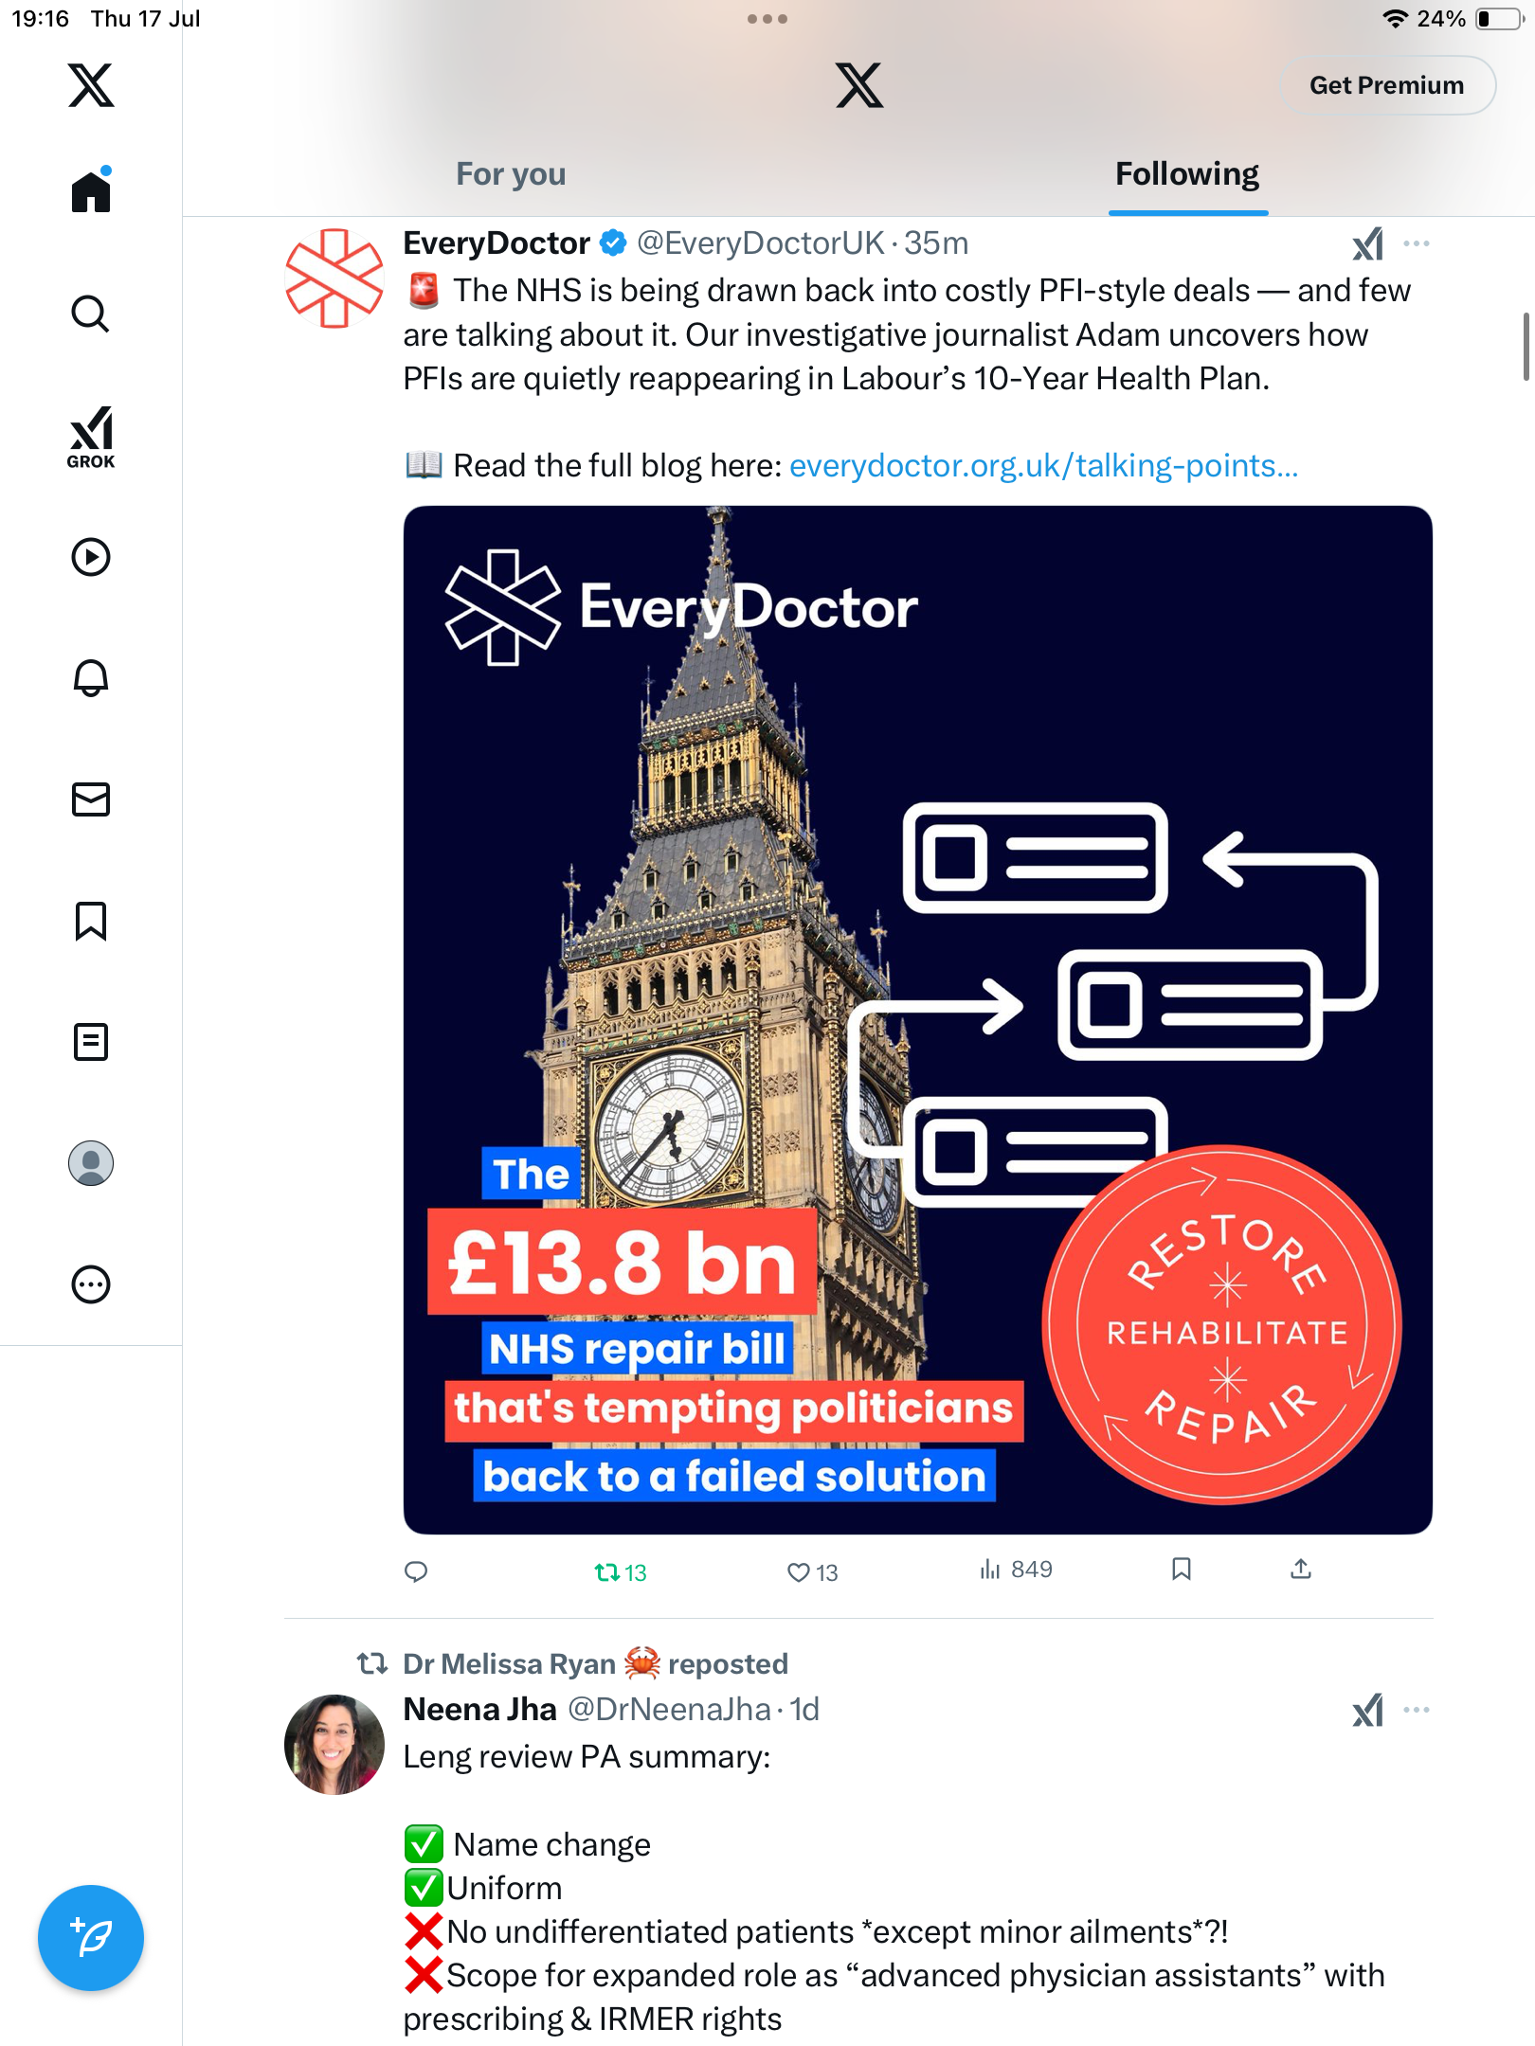This screenshot has height=2046, width=1535.
Task: Open more options on Neena Jha post
Action: 1417,1710
